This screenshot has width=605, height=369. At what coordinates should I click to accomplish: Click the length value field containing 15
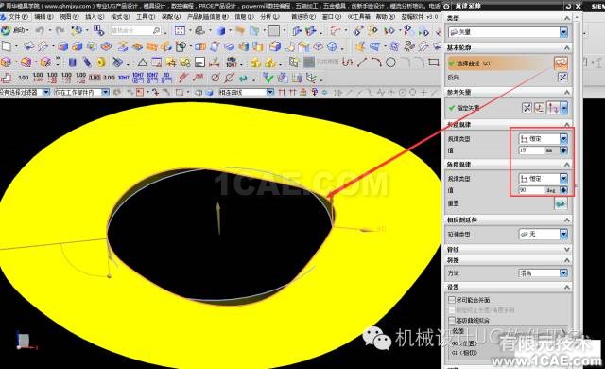531,150
